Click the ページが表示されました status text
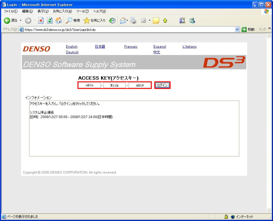Viewport: 273px width, 221px height. pyautogui.click(x=22, y=217)
